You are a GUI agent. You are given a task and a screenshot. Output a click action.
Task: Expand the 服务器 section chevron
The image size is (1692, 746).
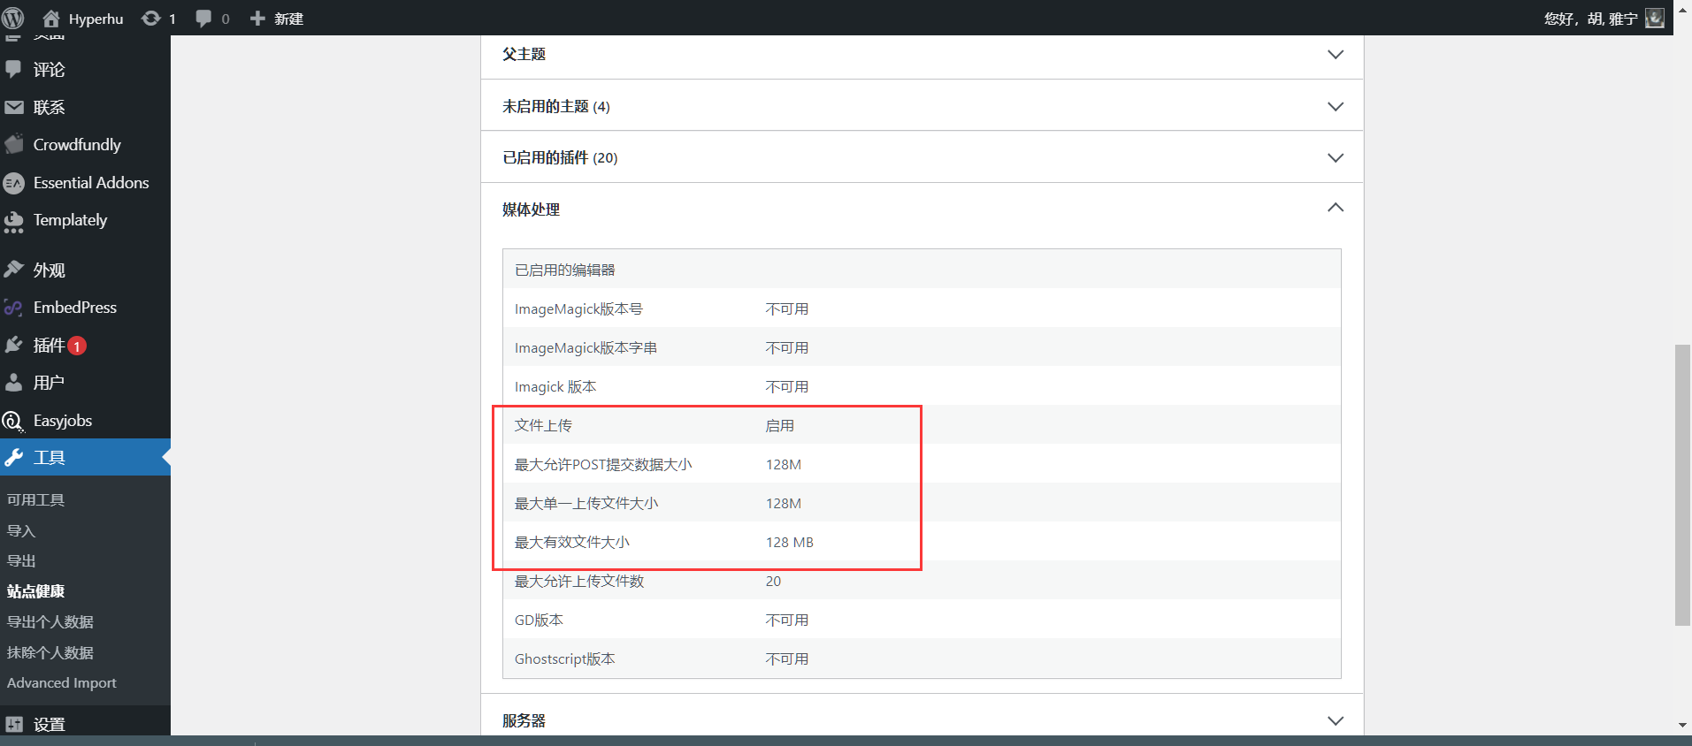(1336, 720)
